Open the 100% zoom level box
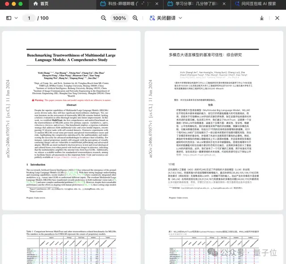This screenshot has width=286, height=264. pos(119,18)
